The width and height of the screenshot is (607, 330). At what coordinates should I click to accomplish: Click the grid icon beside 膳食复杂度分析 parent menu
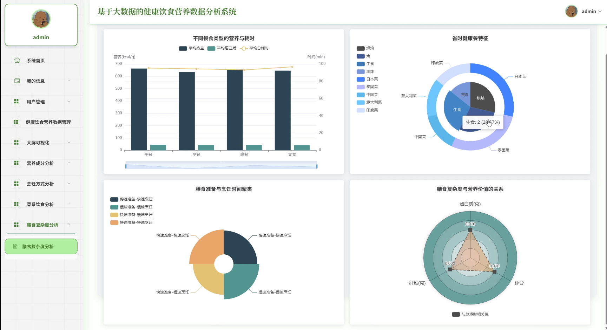[x=16, y=225]
